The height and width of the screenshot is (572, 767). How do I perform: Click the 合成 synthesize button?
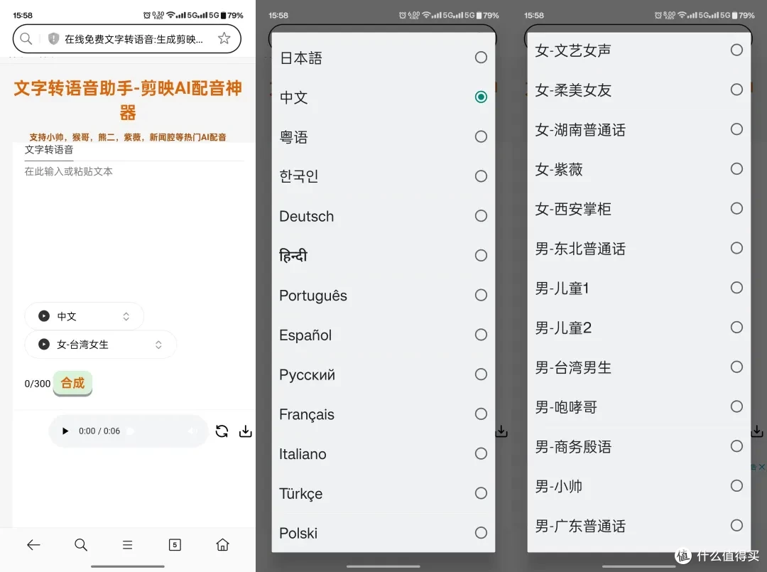[x=72, y=383]
